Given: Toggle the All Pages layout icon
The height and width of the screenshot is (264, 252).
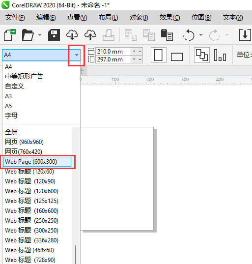Looking at the screenshot, I should 202,55.
